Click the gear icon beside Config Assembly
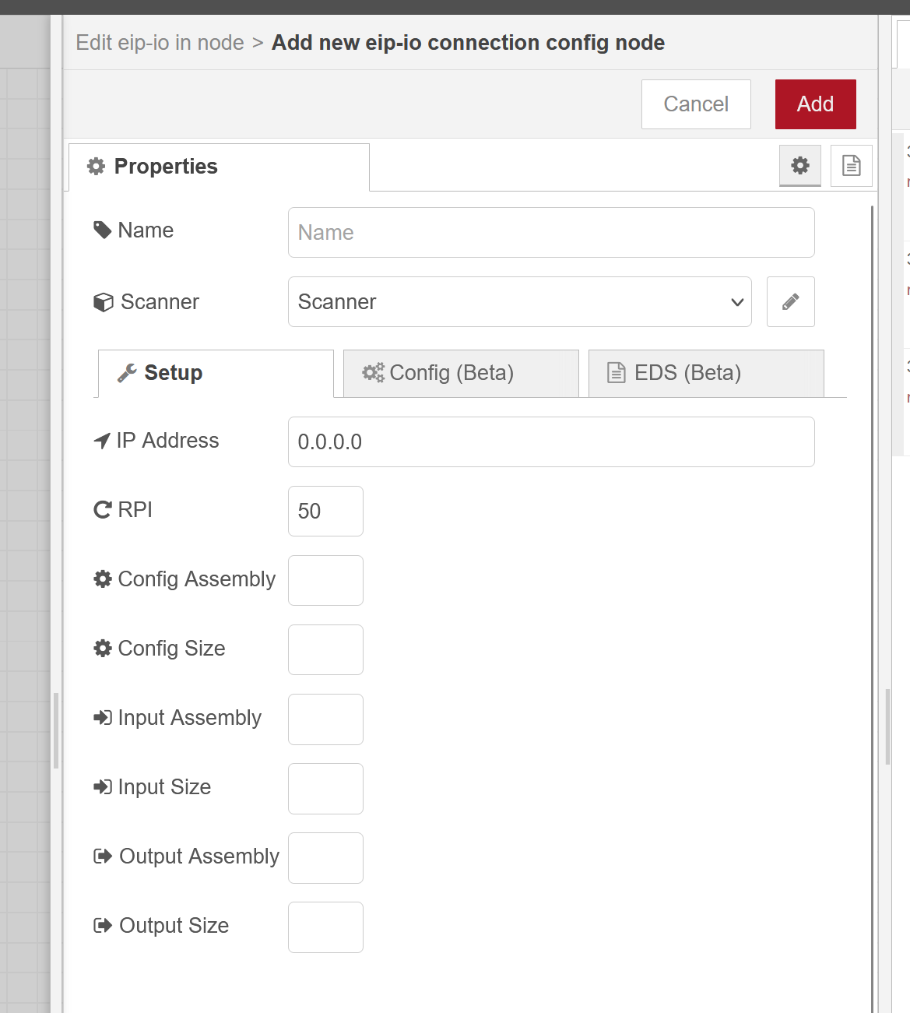 tap(103, 579)
